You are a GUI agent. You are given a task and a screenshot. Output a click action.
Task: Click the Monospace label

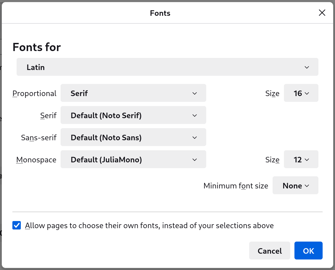[x=36, y=160]
